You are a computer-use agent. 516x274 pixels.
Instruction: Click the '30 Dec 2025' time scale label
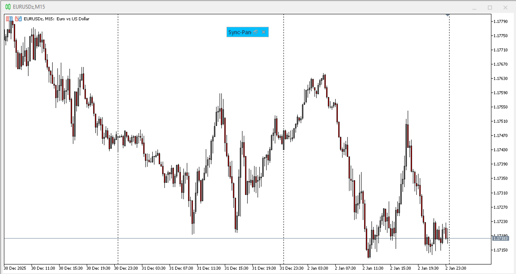tap(15, 268)
